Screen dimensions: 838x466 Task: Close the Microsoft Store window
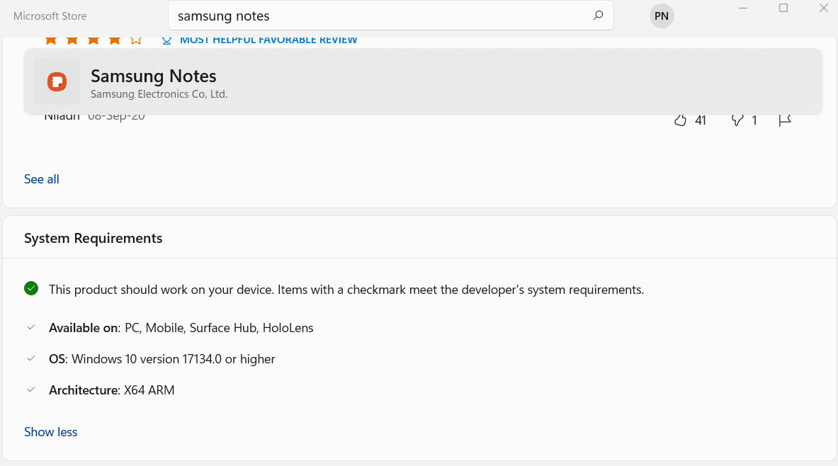[824, 8]
